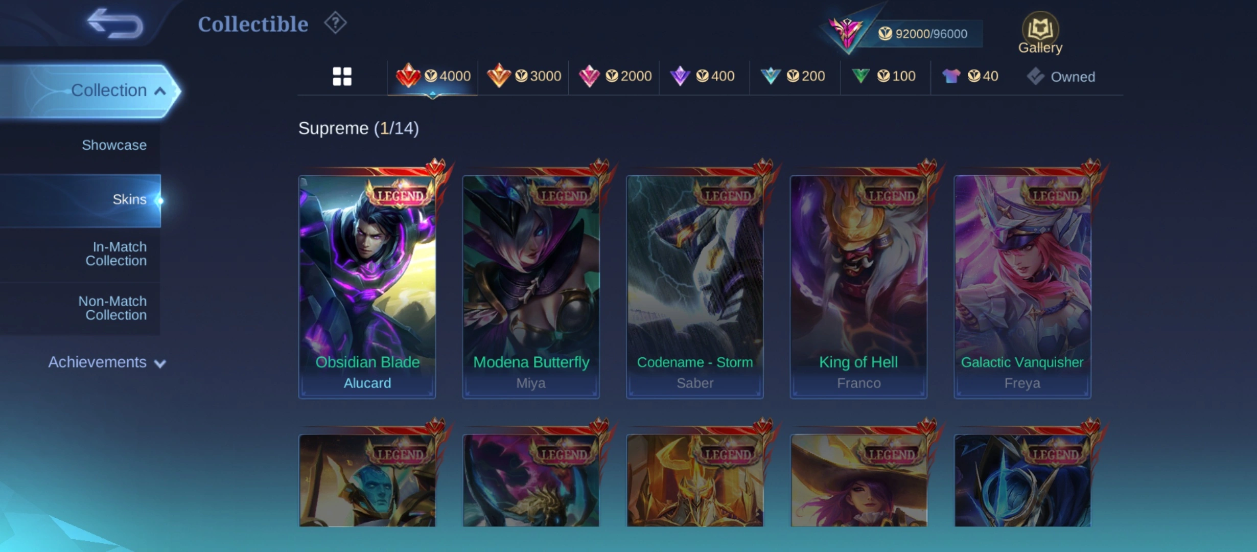
Task: Expand the Achievements section
Action: (107, 362)
